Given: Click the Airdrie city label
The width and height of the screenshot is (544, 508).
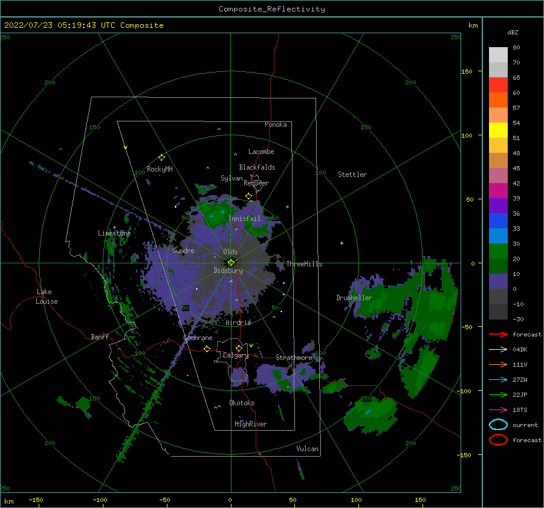Looking at the screenshot, I should (x=238, y=323).
